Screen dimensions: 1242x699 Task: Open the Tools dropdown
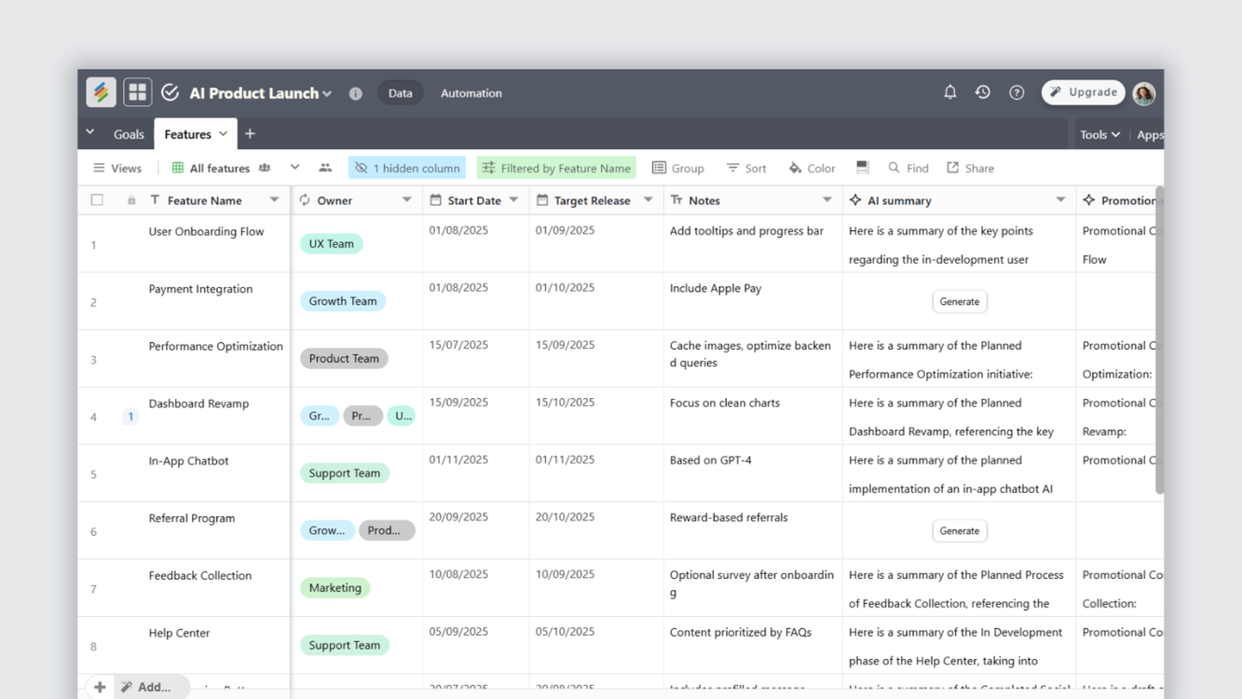click(x=1099, y=134)
